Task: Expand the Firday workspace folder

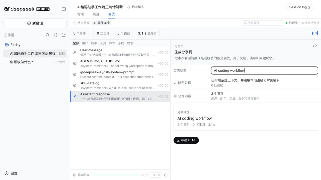Action: tap(35, 45)
